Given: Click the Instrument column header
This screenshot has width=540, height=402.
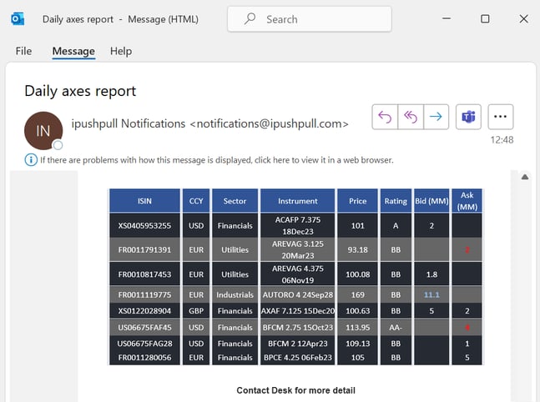Looking at the screenshot, I should [298, 201].
